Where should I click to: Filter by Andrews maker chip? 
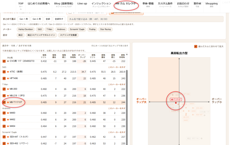pos(61,29)
